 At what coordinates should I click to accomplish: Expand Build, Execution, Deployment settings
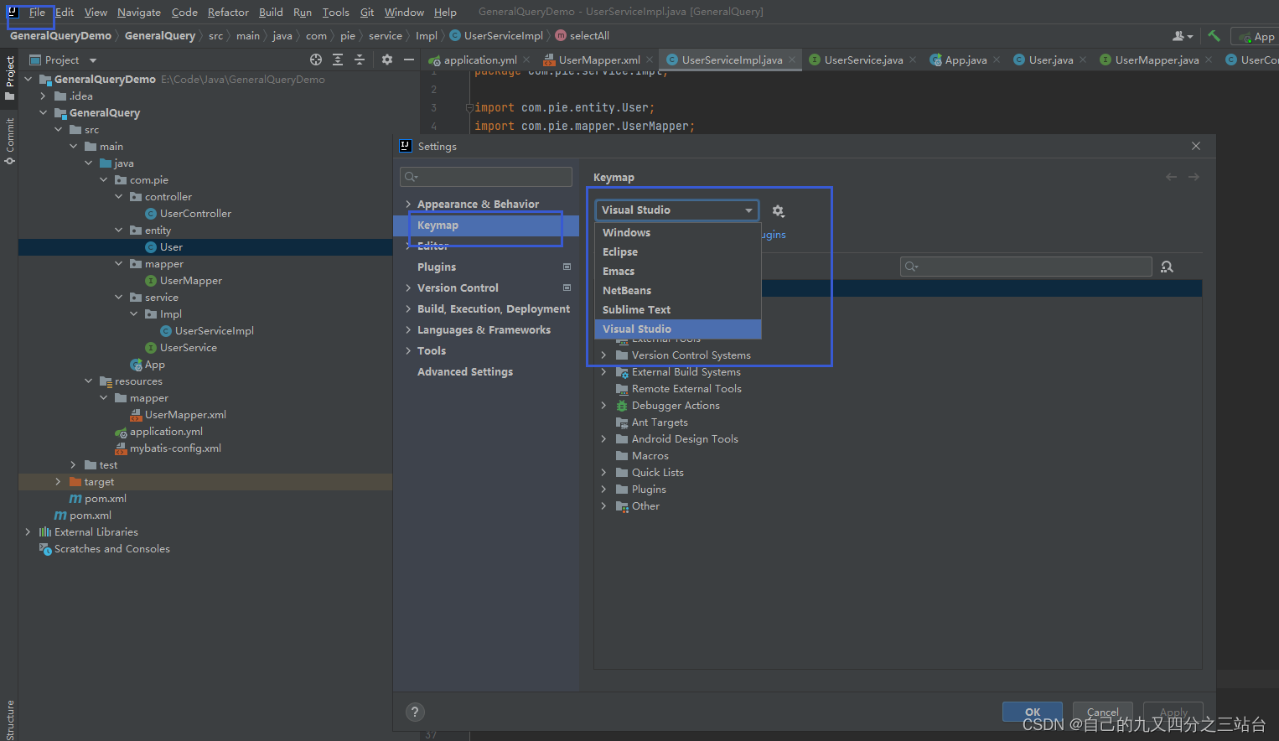(408, 308)
